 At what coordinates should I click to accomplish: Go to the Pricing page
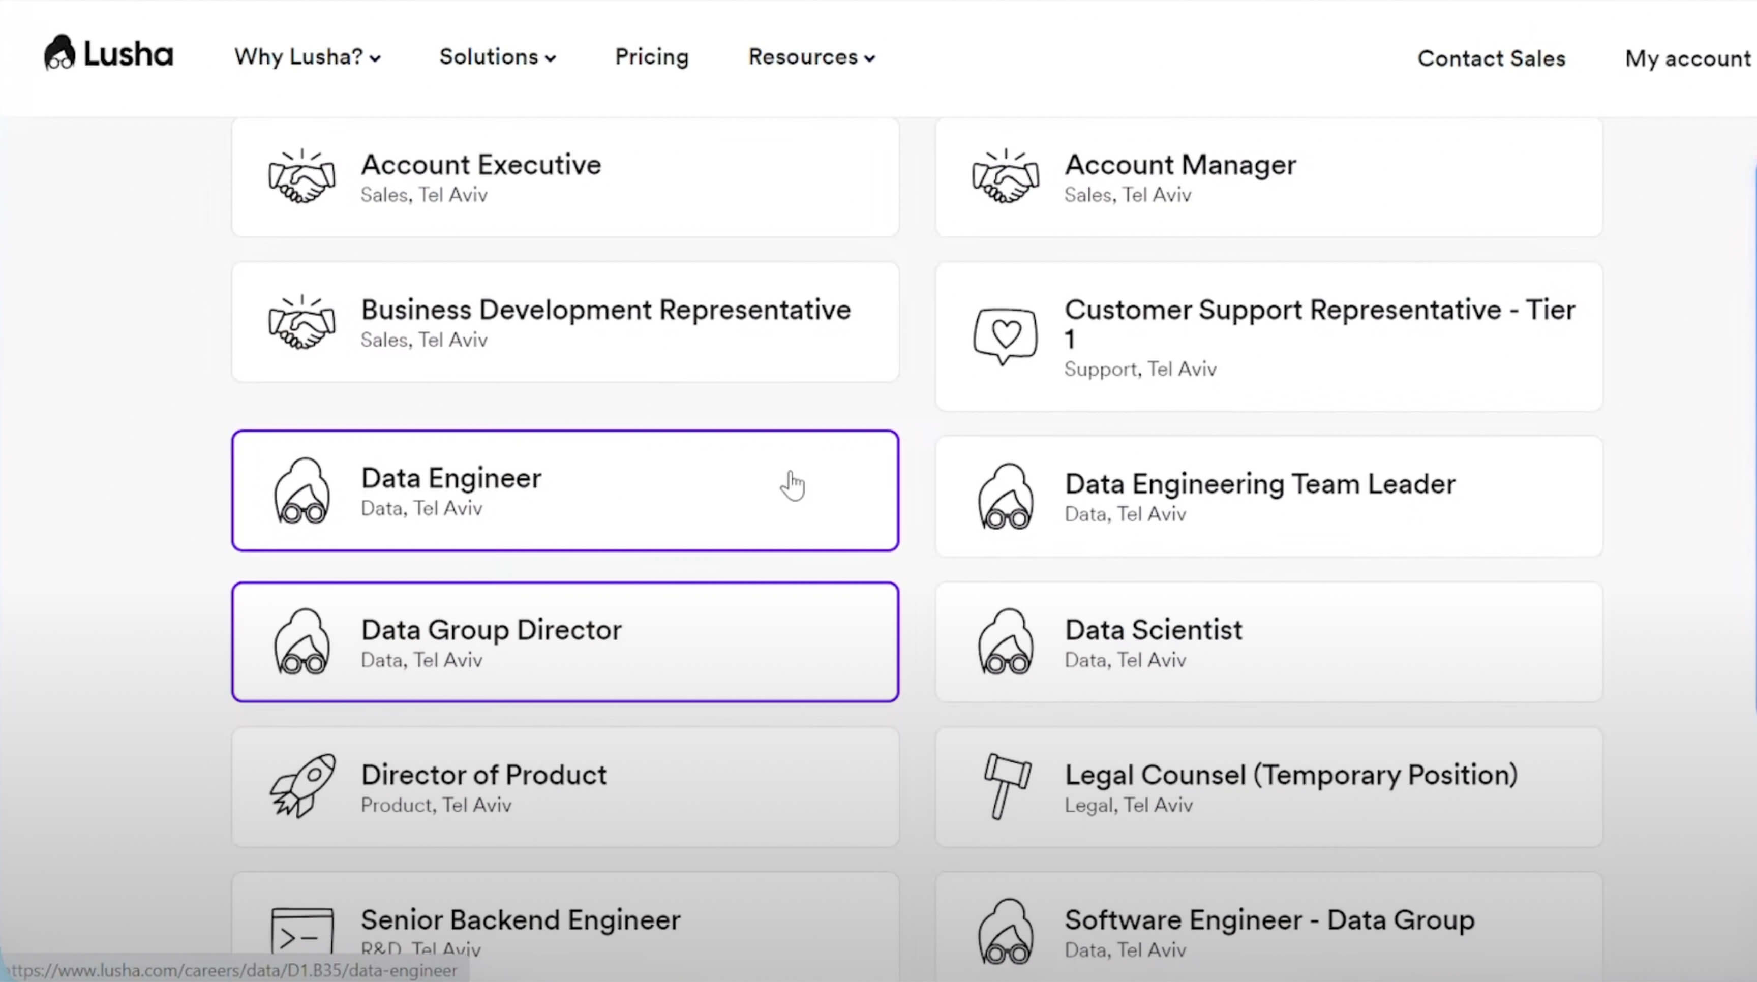coord(651,57)
